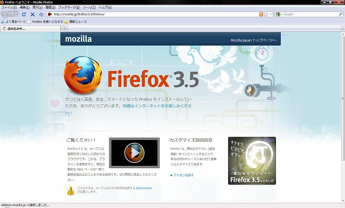The image size is (345, 208).
Task: Click the カスタマイズ自由自在 heading
Action: pyautogui.click(x=191, y=140)
